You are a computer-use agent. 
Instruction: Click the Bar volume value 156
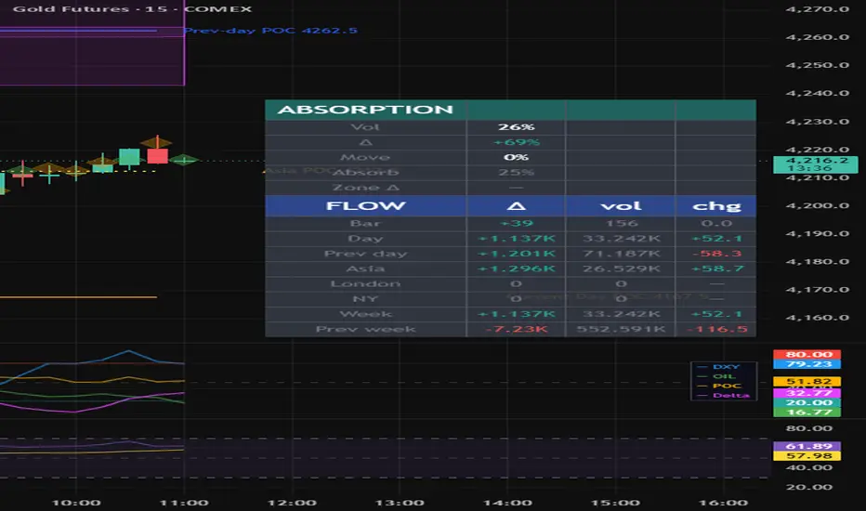(x=621, y=223)
